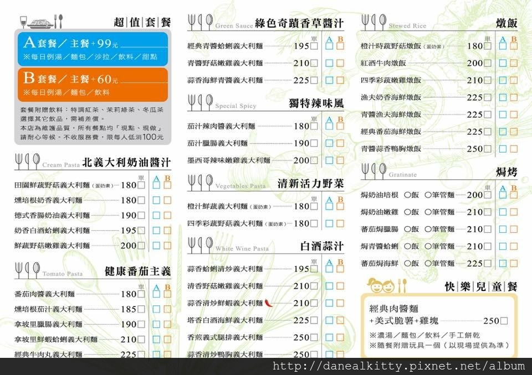Viewport: 532px width, 375px height.
Task: Click the cutlery icon beside Special Spicy heading
Action: coord(200,102)
